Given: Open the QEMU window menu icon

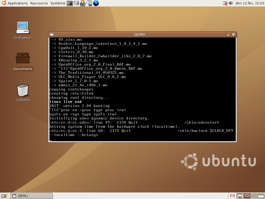Looking at the screenshot, I should pyautogui.click(x=52, y=34).
